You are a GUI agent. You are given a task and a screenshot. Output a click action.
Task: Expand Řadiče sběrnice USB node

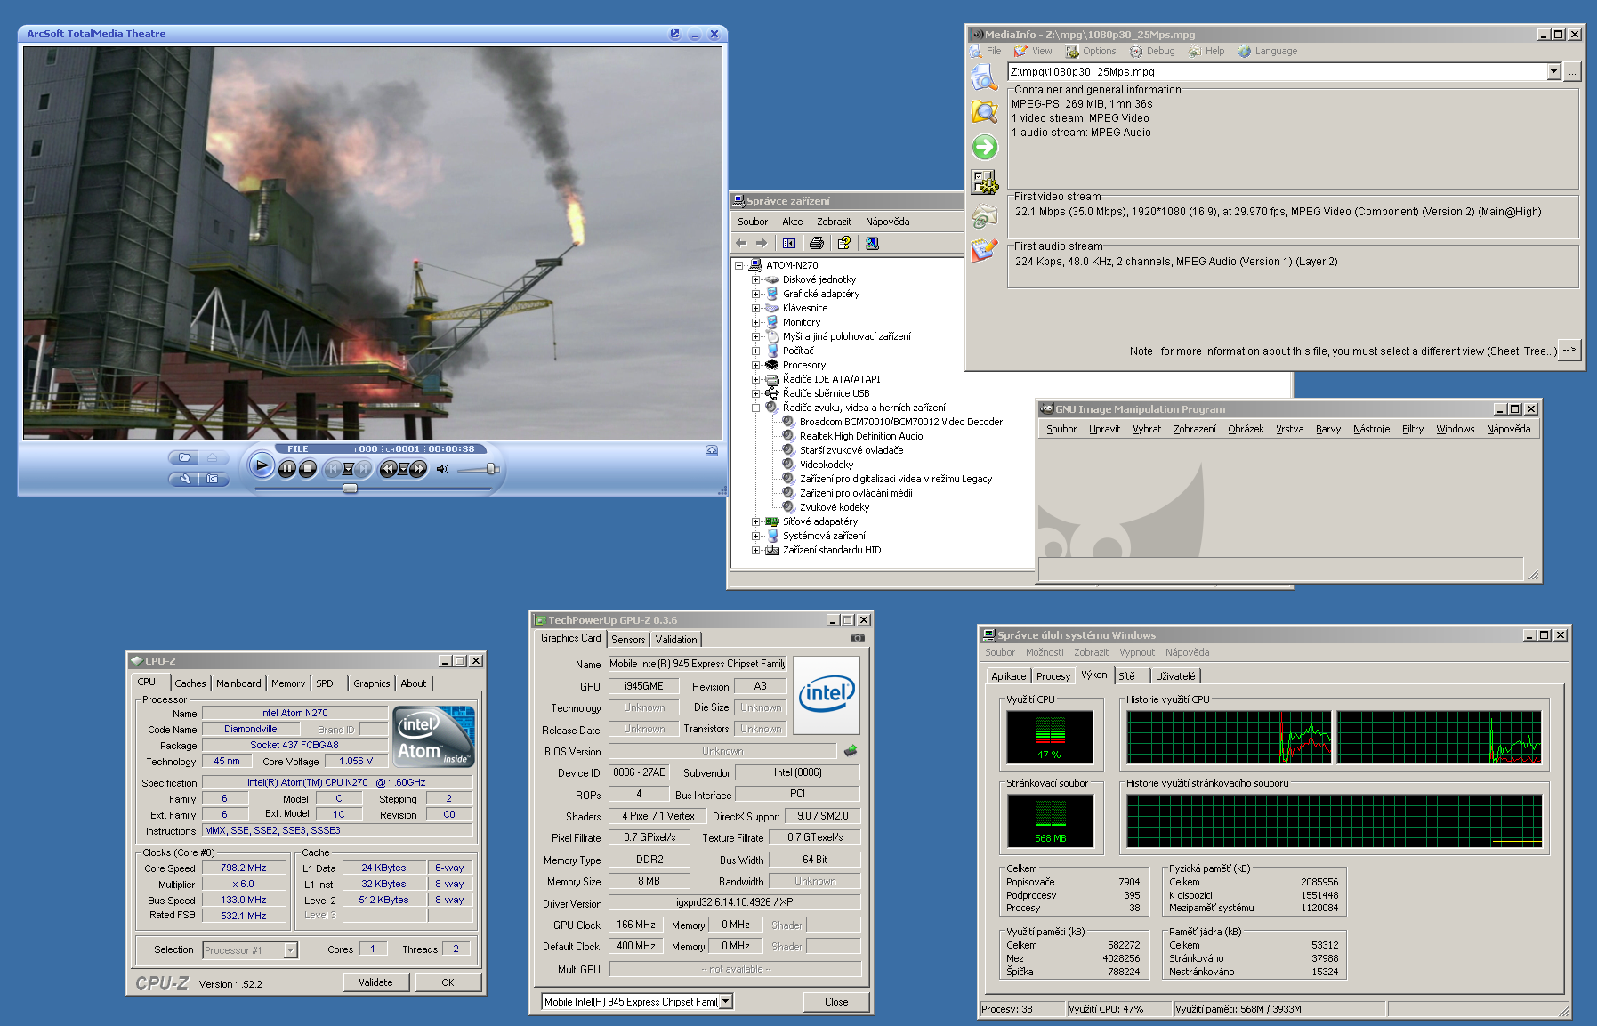tap(755, 393)
